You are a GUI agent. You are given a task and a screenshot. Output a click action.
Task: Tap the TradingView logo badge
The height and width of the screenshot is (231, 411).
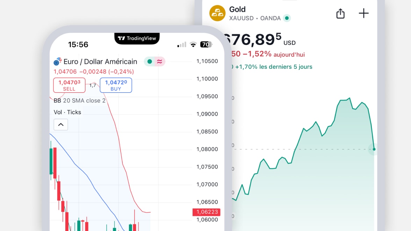(137, 38)
